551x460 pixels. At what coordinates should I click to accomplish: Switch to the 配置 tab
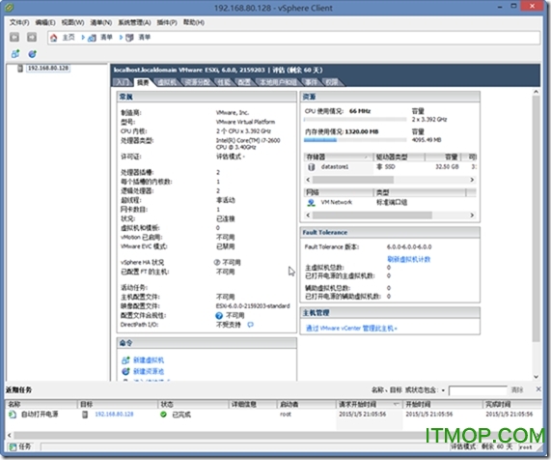pyautogui.click(x=244, y=82)
